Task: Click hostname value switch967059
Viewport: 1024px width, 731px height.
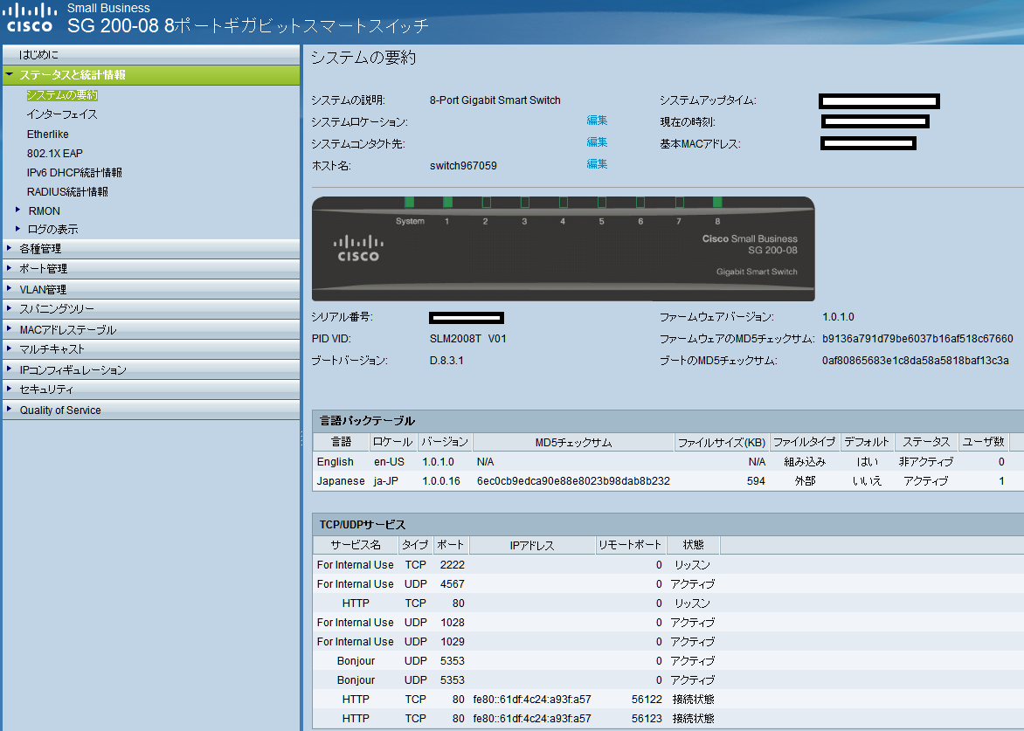Action: pos(463,166)
